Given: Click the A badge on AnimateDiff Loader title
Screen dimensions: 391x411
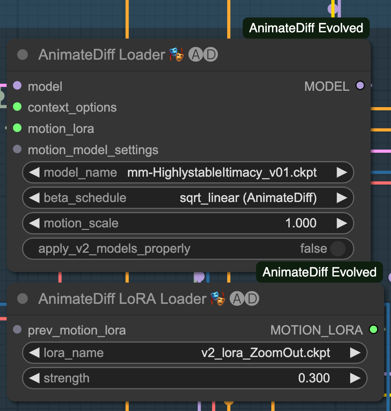Looking at the screenshot, I should click(196, 54).
